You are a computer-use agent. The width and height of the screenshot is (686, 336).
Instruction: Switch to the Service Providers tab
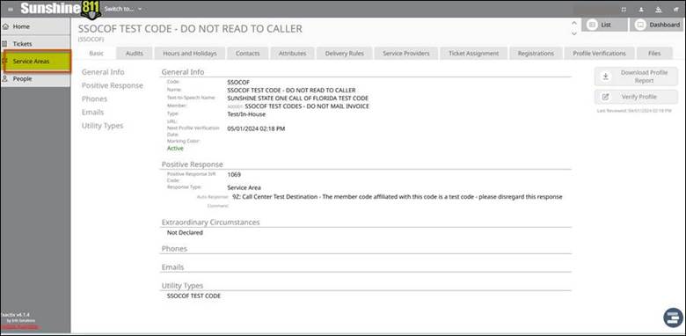click(406, 54)
